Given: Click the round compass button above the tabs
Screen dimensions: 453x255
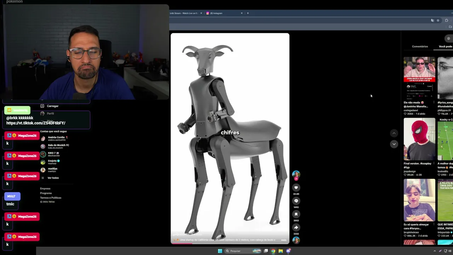Looking at the screenshot, I should (448, 39).
